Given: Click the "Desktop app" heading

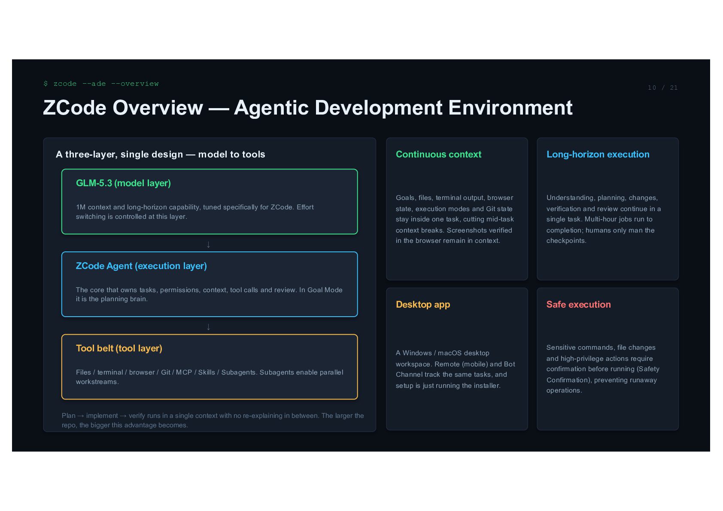Looking at the screenshot, I should (x=423, y=305).
